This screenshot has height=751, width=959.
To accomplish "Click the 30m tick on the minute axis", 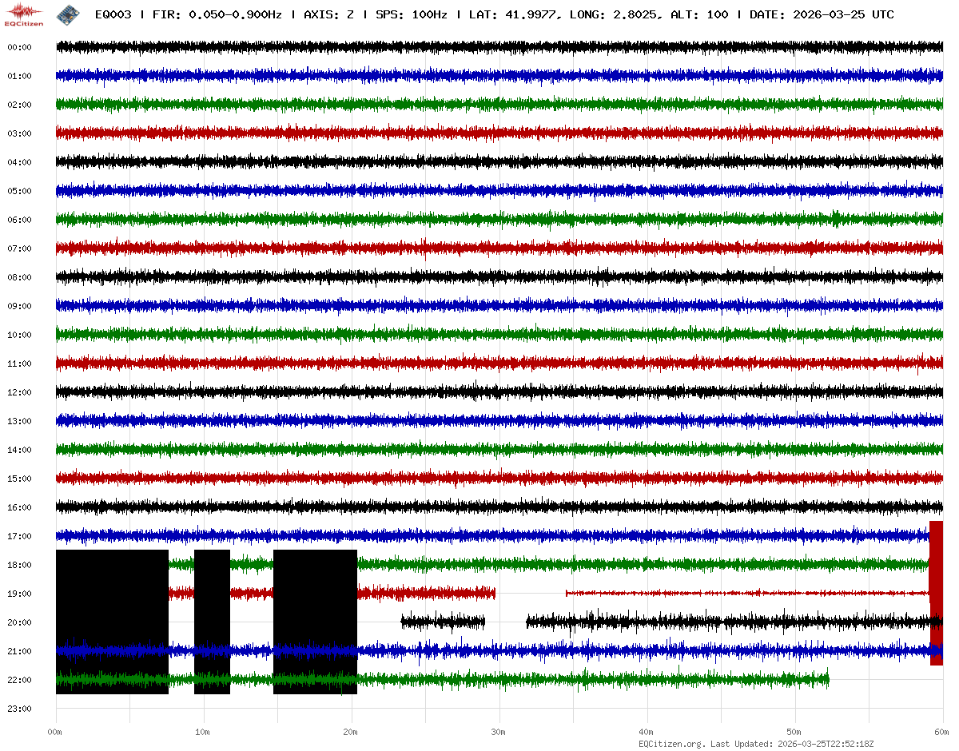I will (x=499, y=732).
